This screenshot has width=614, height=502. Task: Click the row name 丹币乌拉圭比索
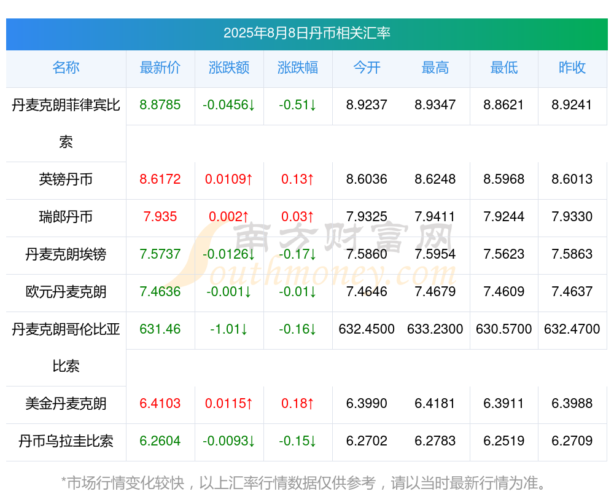(x=66, y=441)
